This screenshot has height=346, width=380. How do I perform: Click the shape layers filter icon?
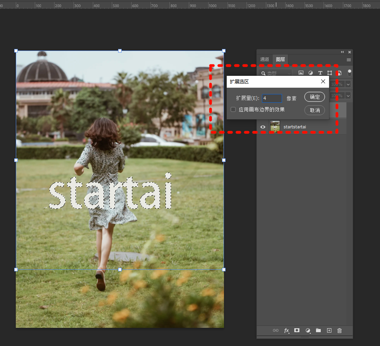(329, 73)
